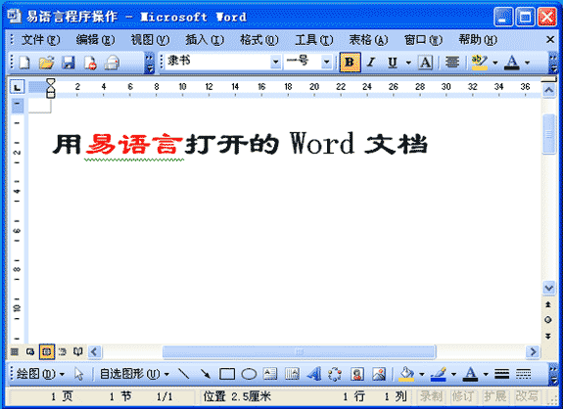Open the 窗口 menu

(x=423, y=40)
